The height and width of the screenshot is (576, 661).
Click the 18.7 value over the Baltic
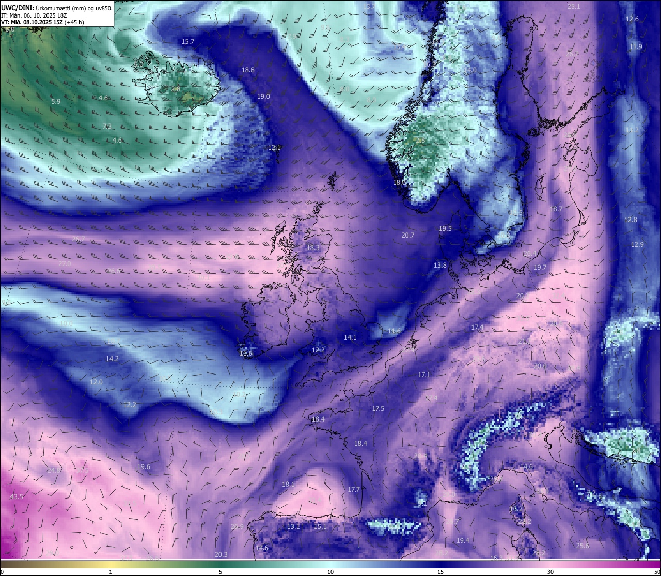pos(556,209)
